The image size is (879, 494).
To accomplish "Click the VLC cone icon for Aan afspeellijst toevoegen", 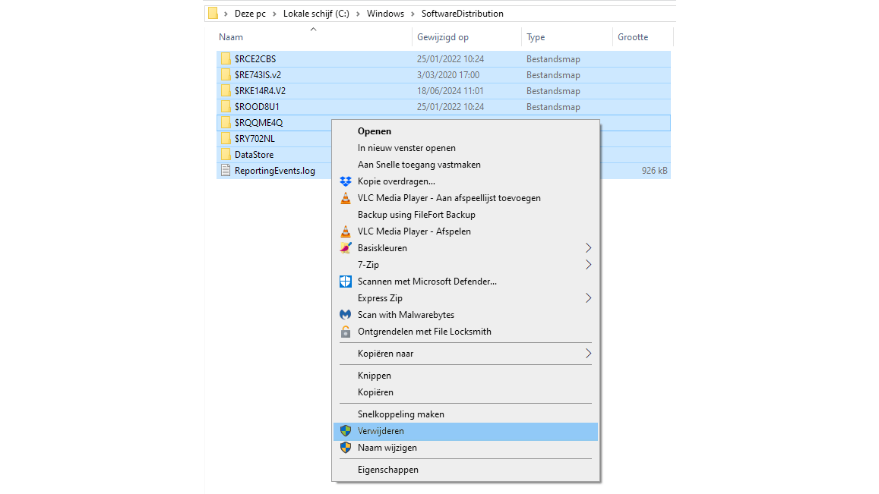I will [x=346, y=198].
